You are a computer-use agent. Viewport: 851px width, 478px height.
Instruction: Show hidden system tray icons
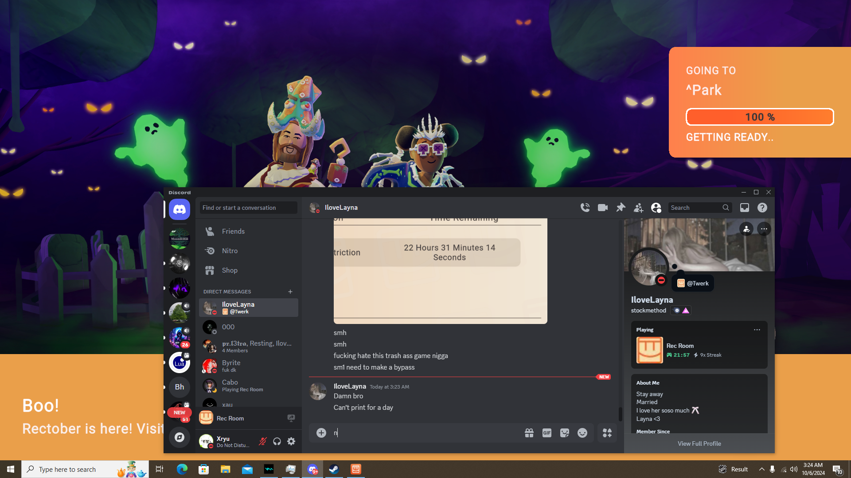tap(761, 469)
